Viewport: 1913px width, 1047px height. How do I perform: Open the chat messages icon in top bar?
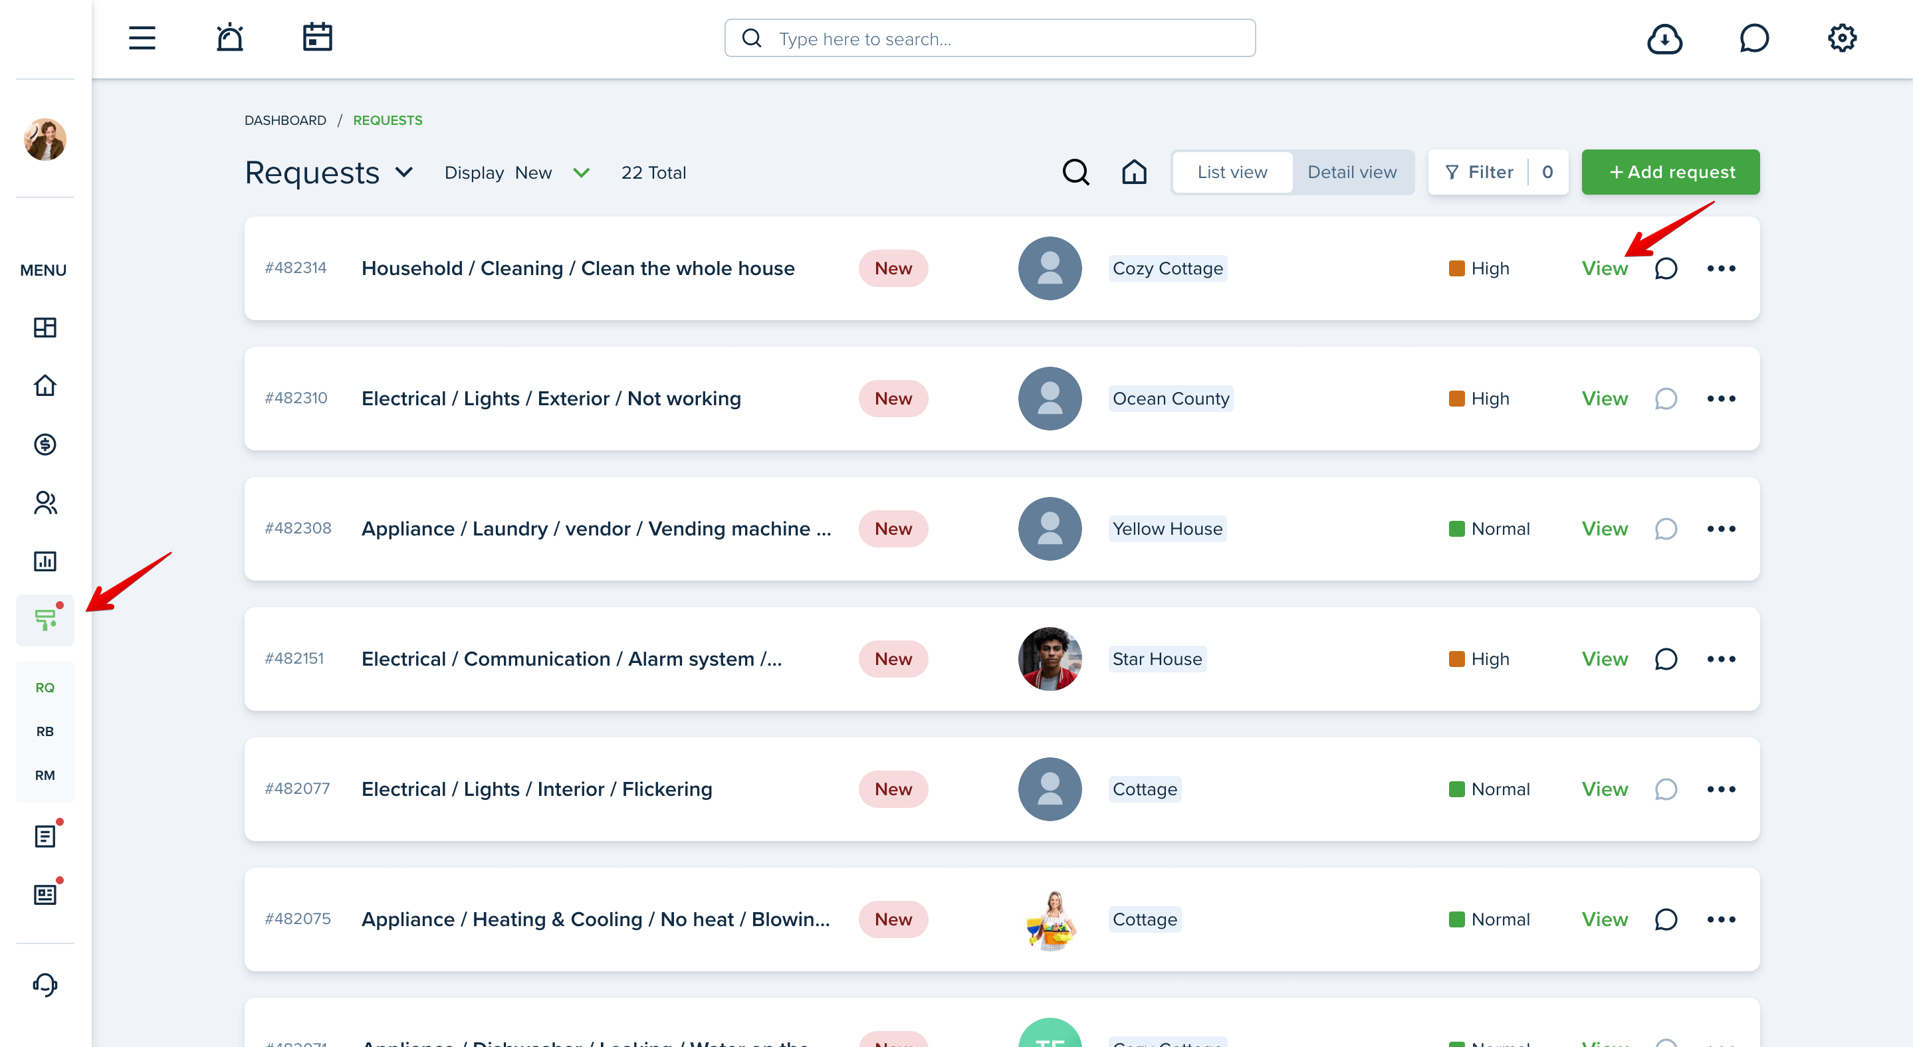1754,39
